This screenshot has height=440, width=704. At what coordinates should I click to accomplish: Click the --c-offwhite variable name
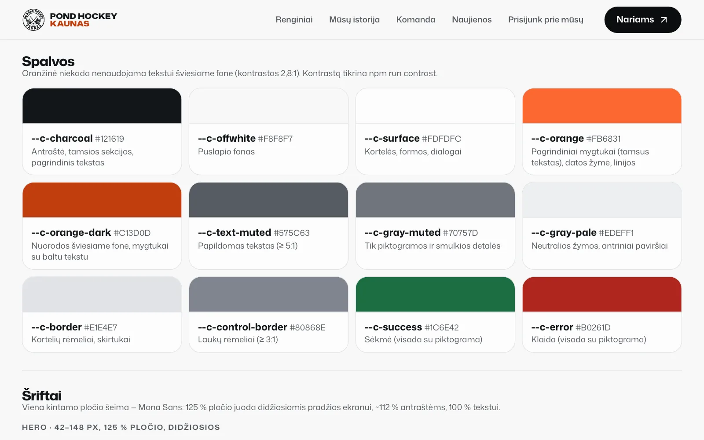coord(227,139)
